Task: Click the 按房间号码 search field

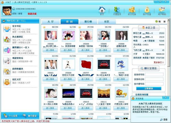Action: tap(154, 74)
